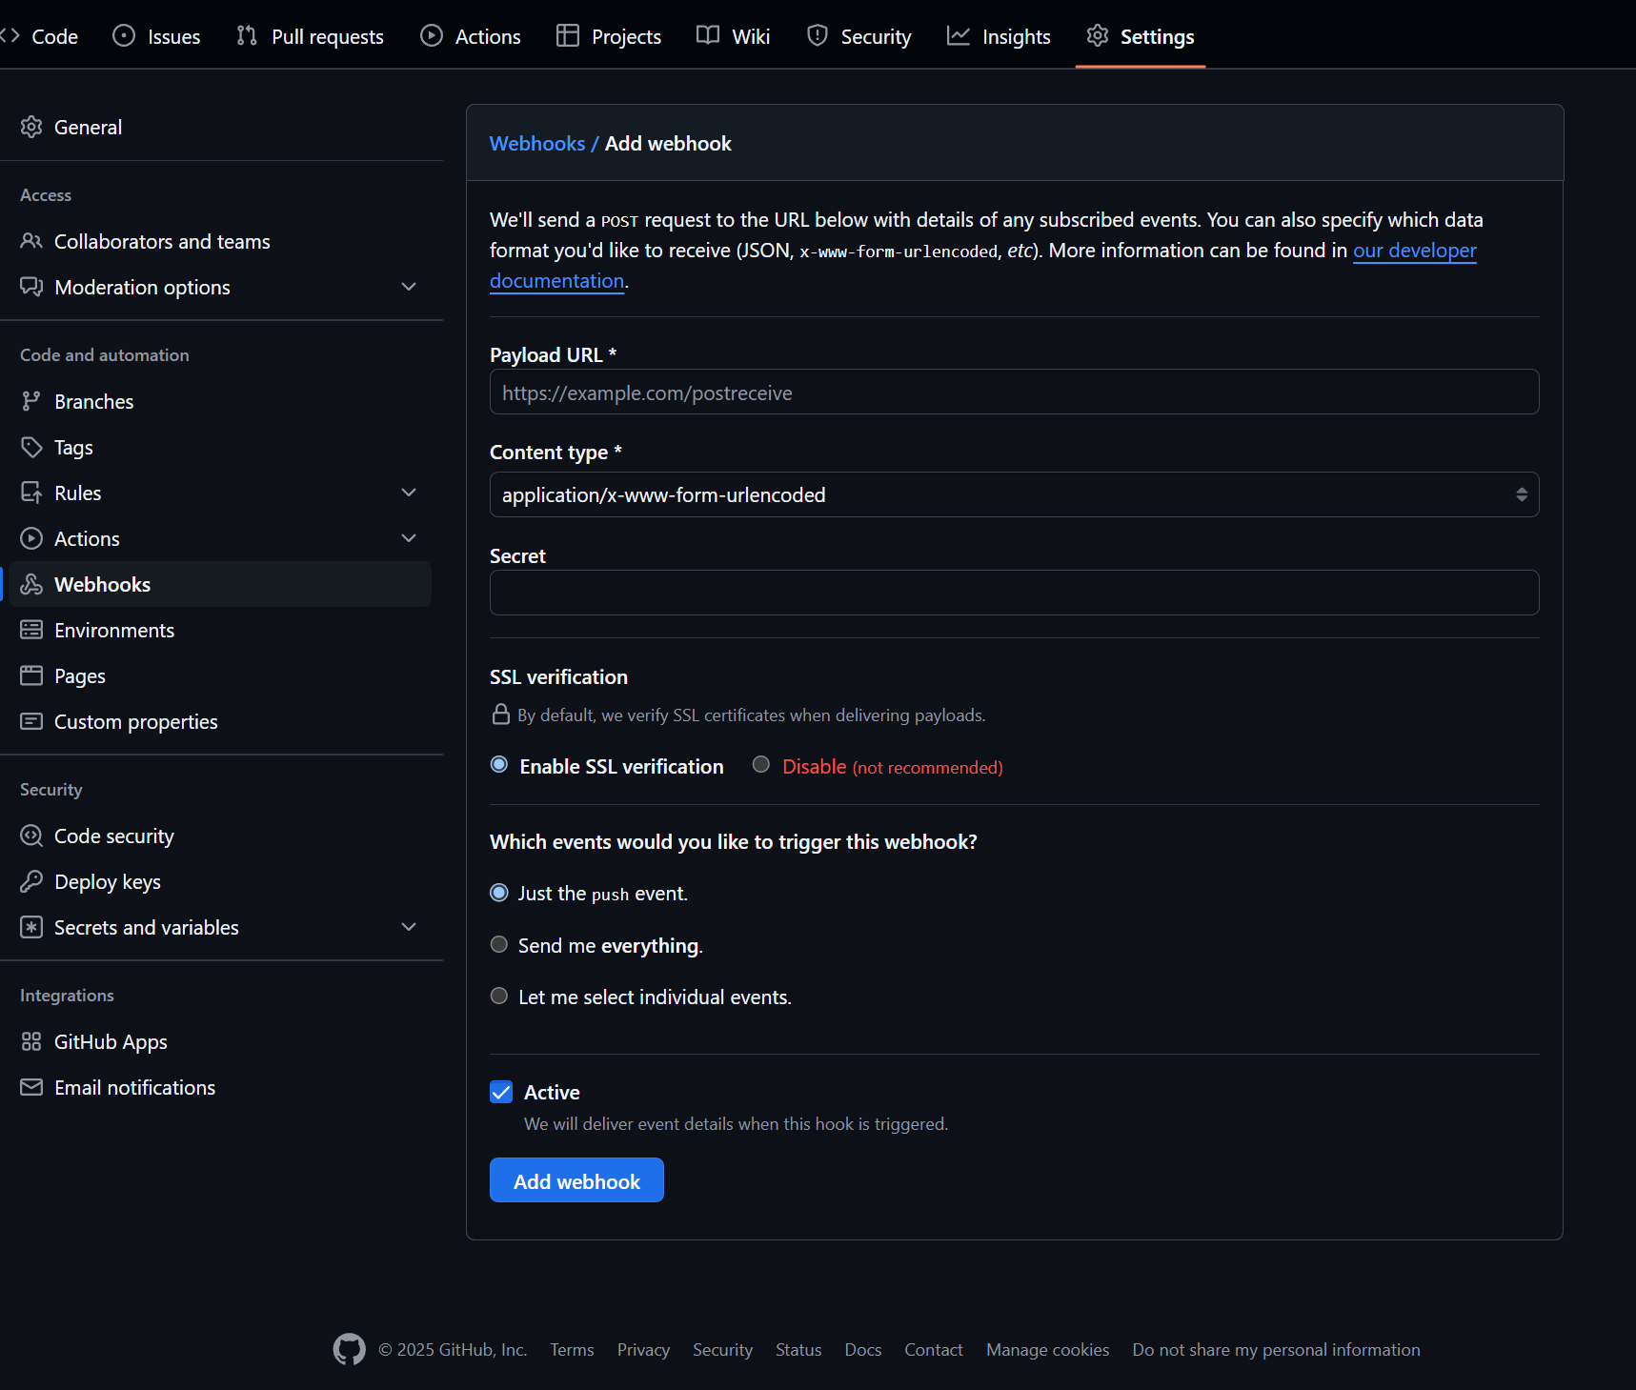Switch to the Insights tab

999,36
